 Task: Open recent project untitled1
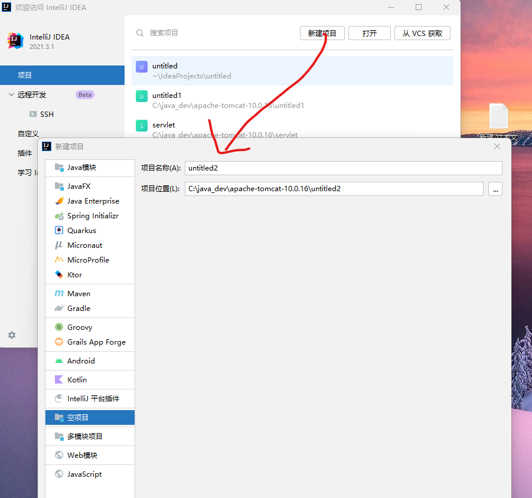(292, 100)
